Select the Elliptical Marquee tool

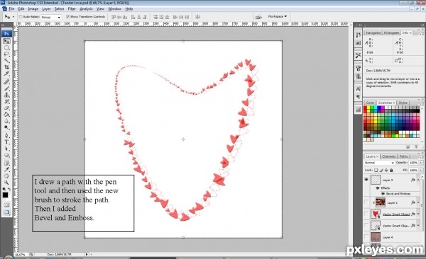6,47
